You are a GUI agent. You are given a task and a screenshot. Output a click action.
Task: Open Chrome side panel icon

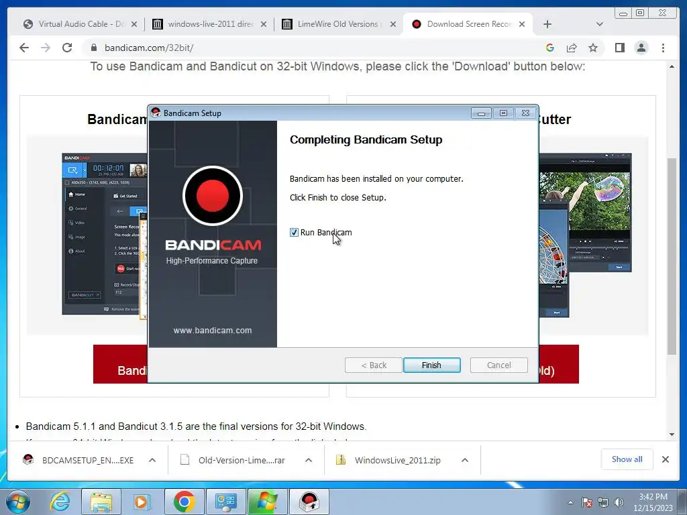coord(619,48)
